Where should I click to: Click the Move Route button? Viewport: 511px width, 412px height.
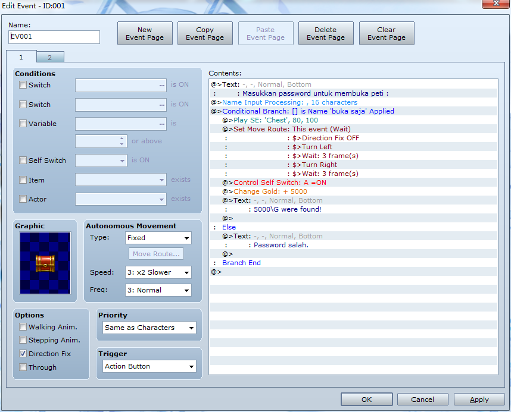tap(156, 254)
